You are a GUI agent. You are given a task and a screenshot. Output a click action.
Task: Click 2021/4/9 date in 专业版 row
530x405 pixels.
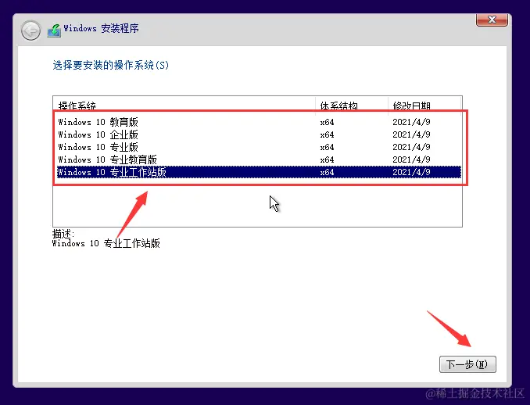411,147
